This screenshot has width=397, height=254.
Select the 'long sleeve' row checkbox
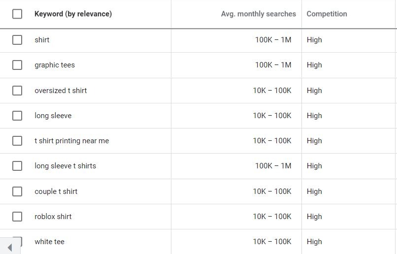tap(17, 116)
